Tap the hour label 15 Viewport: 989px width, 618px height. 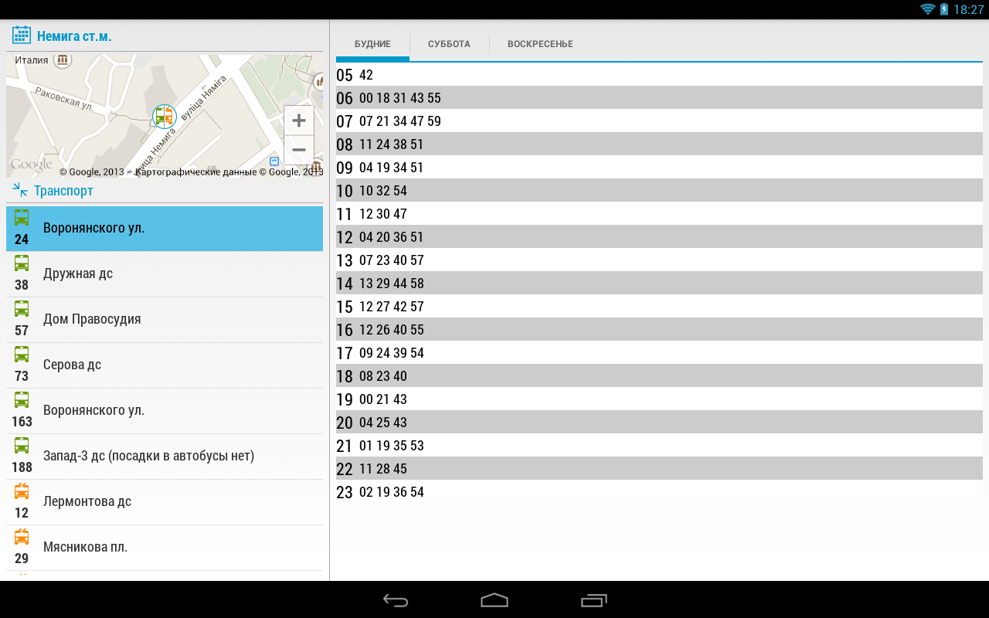[x=345, y=307]
